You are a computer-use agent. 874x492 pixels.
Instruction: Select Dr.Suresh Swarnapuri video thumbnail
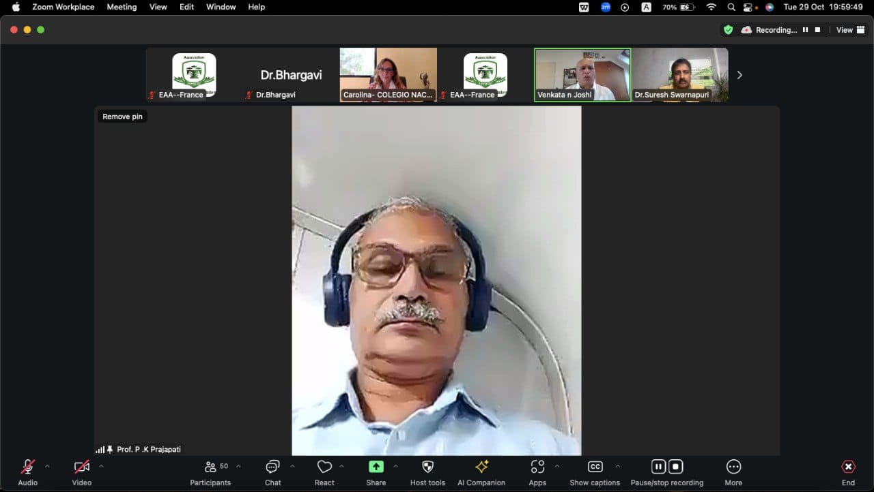point(679,75)
